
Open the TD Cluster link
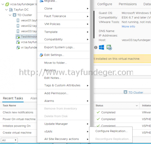tap(136, 92)
